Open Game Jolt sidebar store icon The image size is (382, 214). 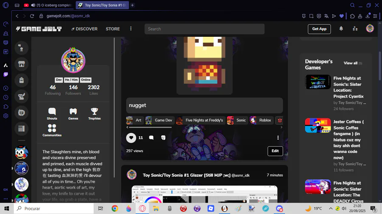22,64
